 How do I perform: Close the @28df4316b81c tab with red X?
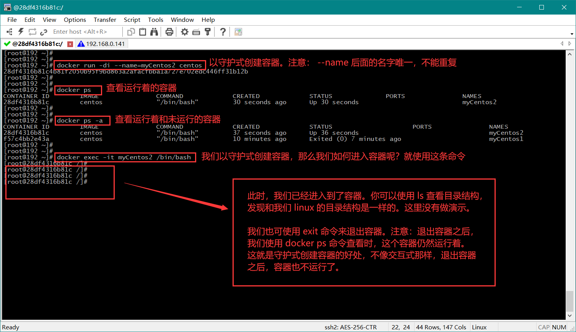point(70,44)
